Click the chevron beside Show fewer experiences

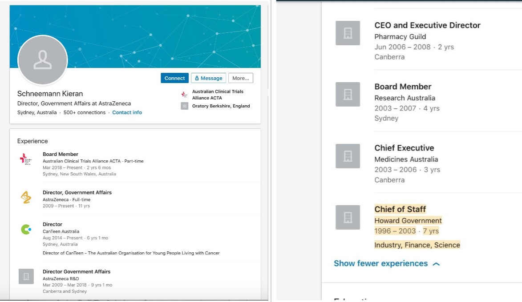(436, 264)
